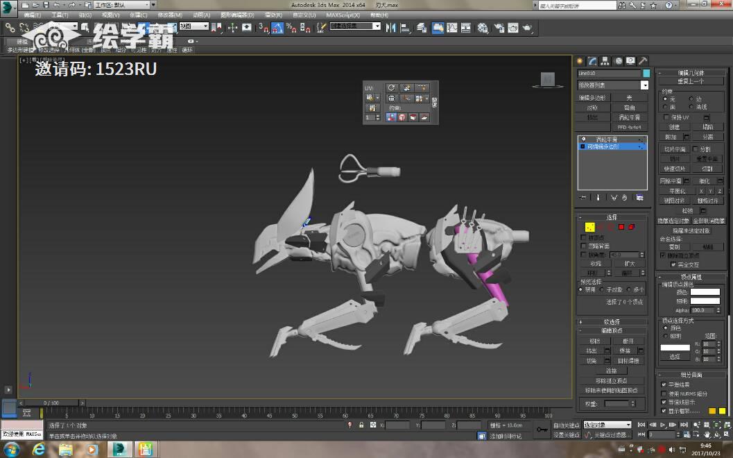Open the Display command panel tab
The width and height of the screenshot is (733, 458).
click(630, 61)
